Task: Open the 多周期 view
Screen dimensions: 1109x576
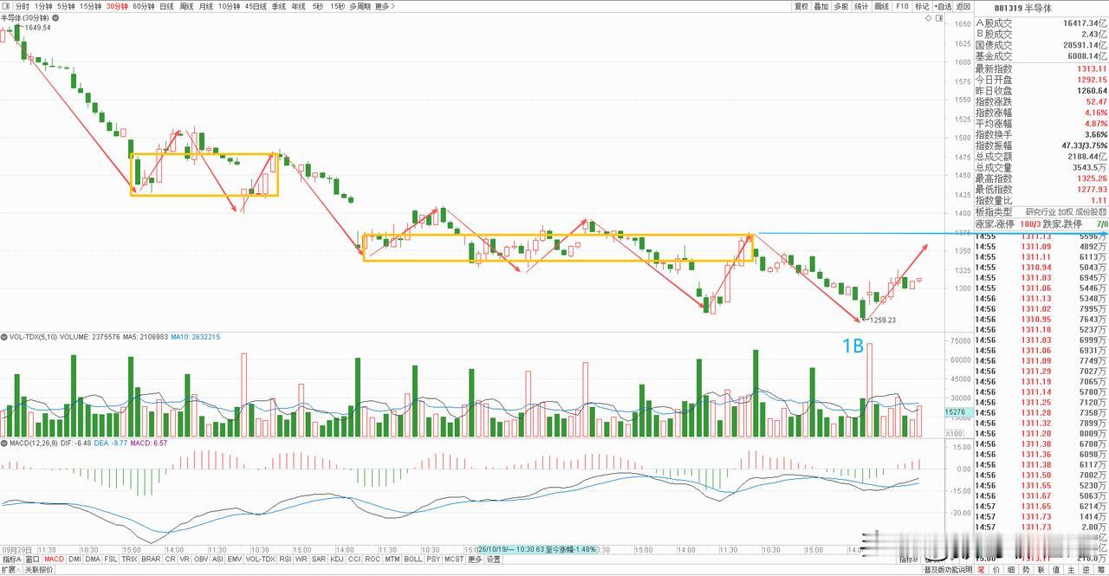Action: (360, 6)
